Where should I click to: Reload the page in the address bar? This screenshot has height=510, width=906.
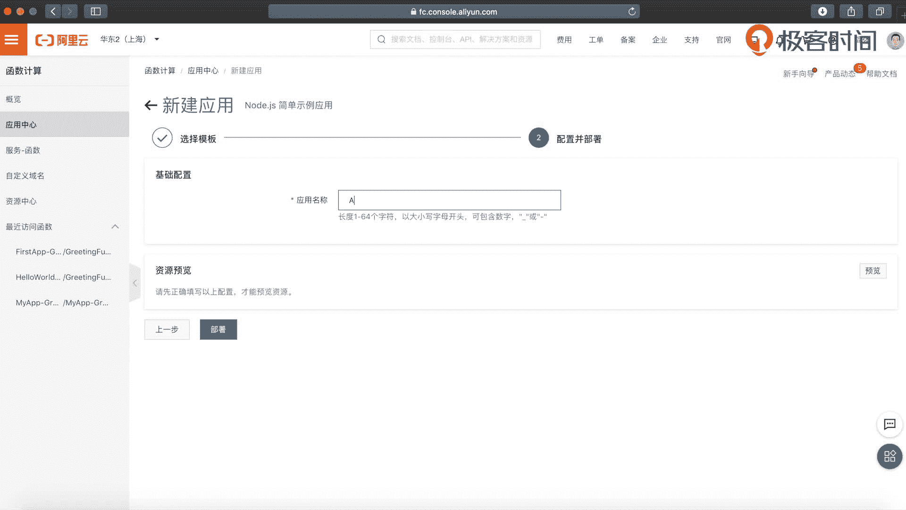pyautogui.click(x=632, y=11)
